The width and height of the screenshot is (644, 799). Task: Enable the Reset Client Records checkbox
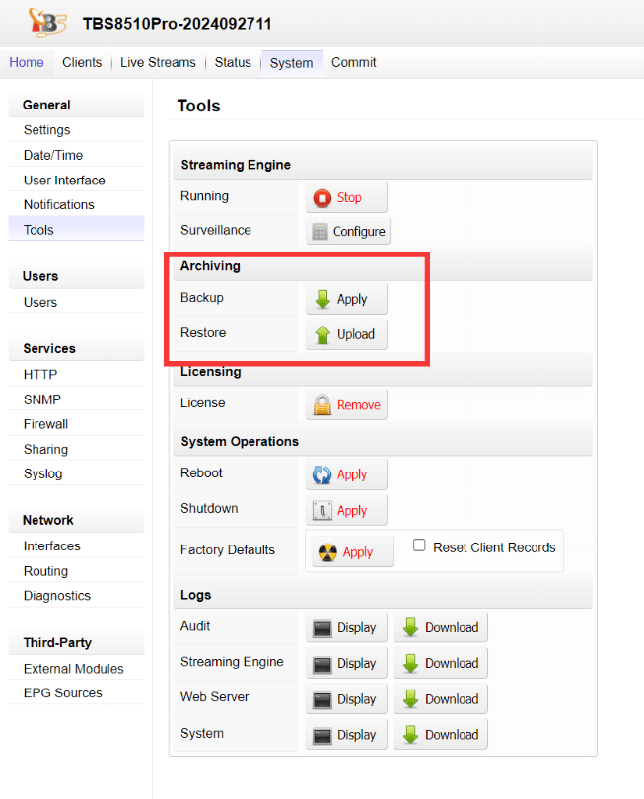pos(419,545)
